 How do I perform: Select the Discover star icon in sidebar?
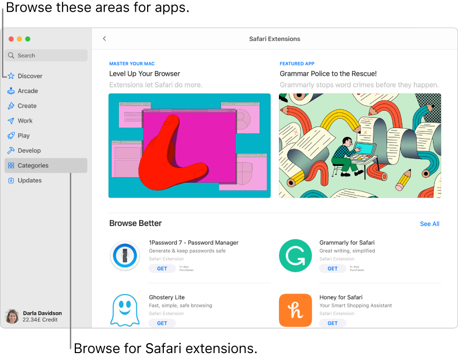pos(11,76)
